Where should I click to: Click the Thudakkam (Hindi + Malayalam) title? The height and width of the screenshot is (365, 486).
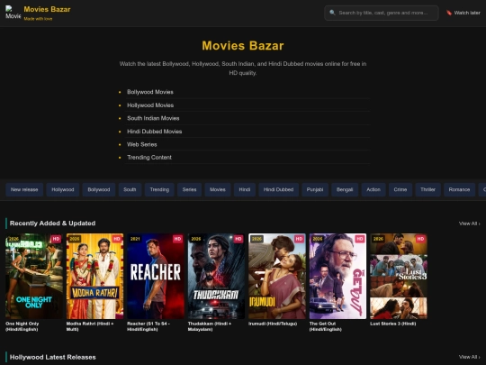(x=210, y=326)
